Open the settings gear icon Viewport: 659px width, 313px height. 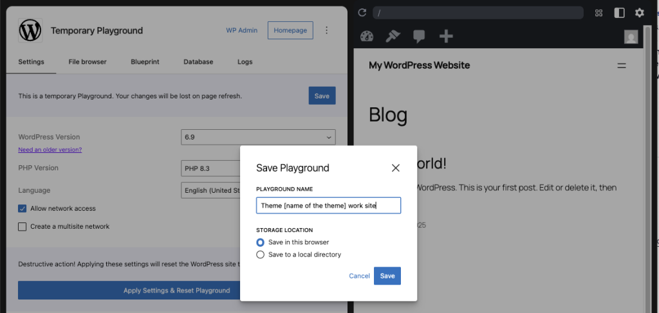pos(639,13)
